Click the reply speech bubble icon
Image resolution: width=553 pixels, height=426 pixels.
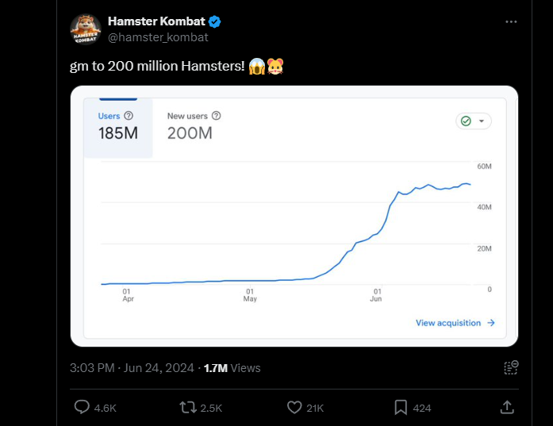tap(83, 407)
